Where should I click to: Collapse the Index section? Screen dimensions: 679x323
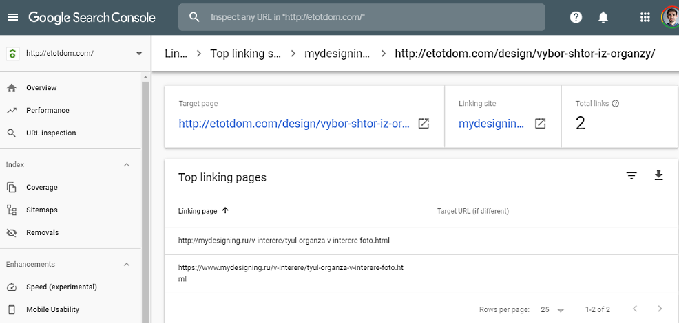click(x=127, y=165)
